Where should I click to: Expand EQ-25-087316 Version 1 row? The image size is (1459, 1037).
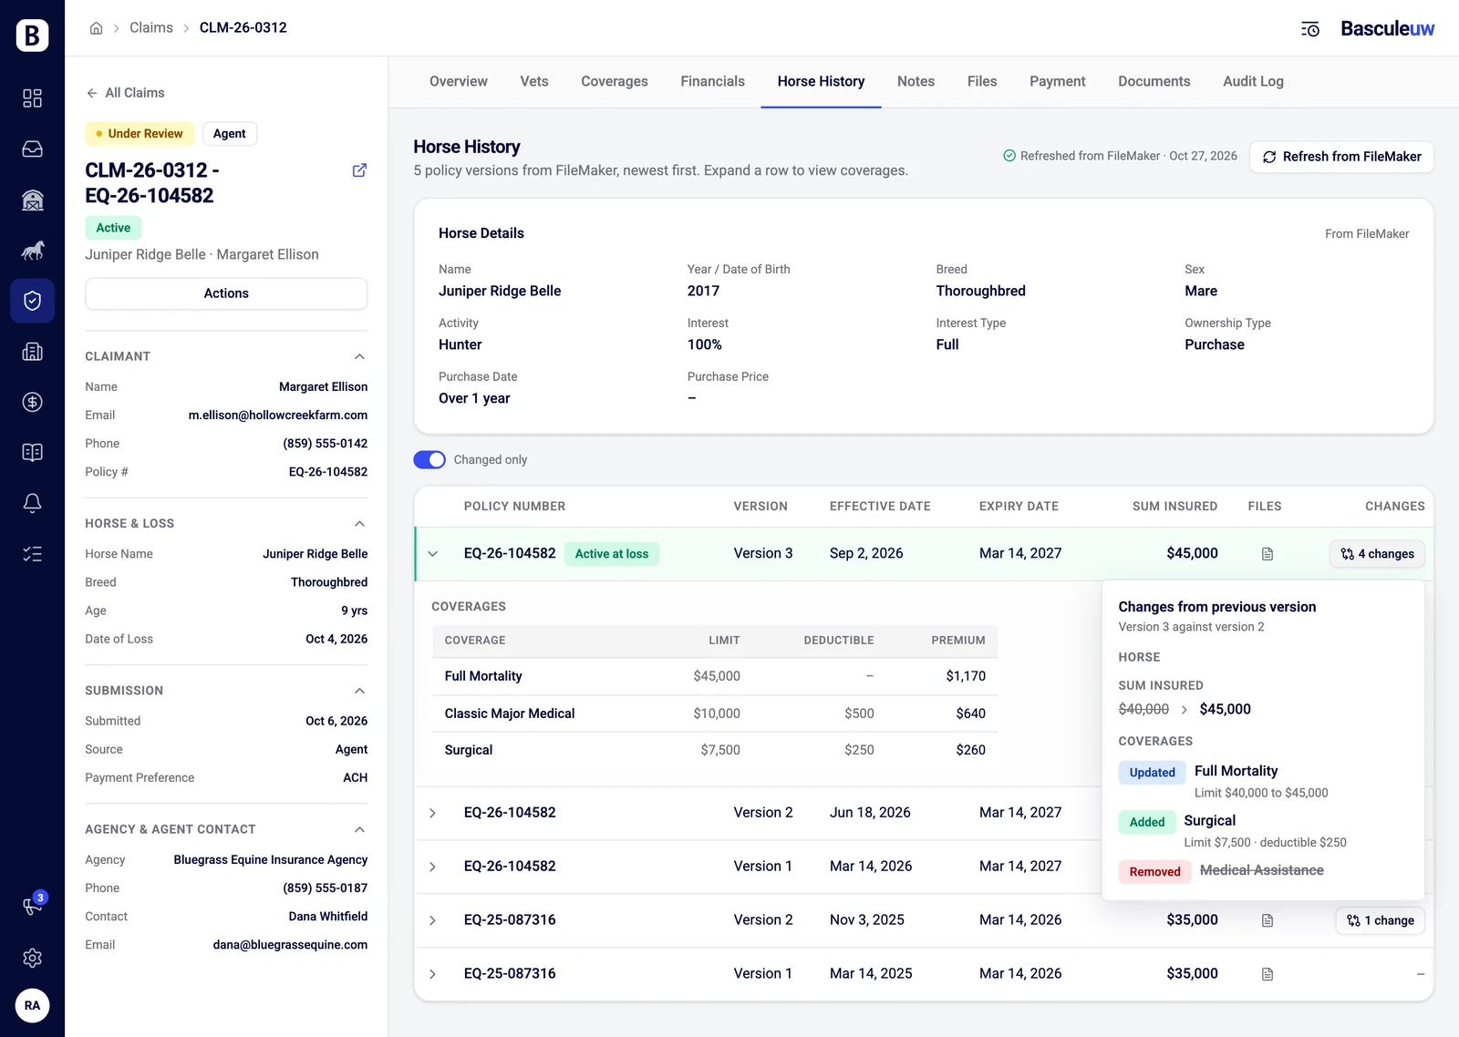[x=432, y=974]
